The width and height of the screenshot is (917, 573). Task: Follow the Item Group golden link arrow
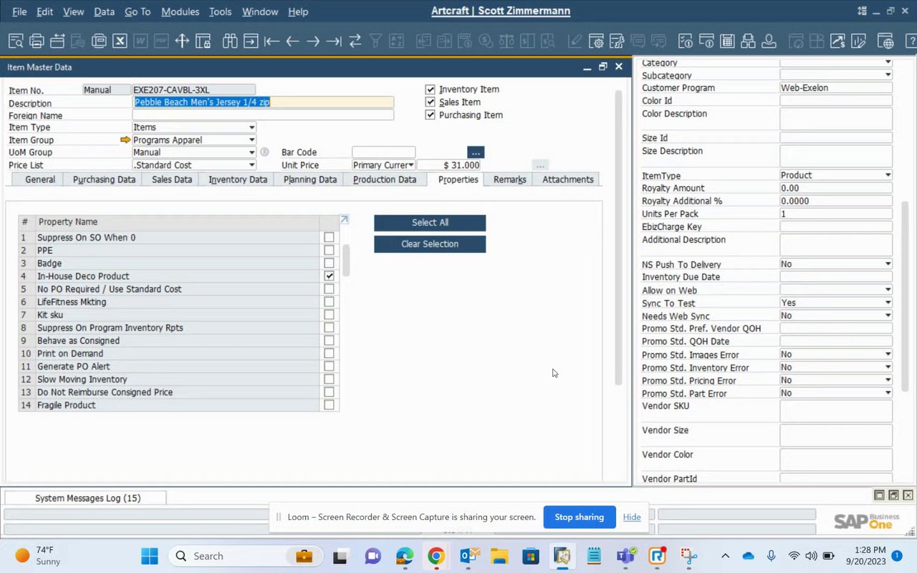point(125,140)
